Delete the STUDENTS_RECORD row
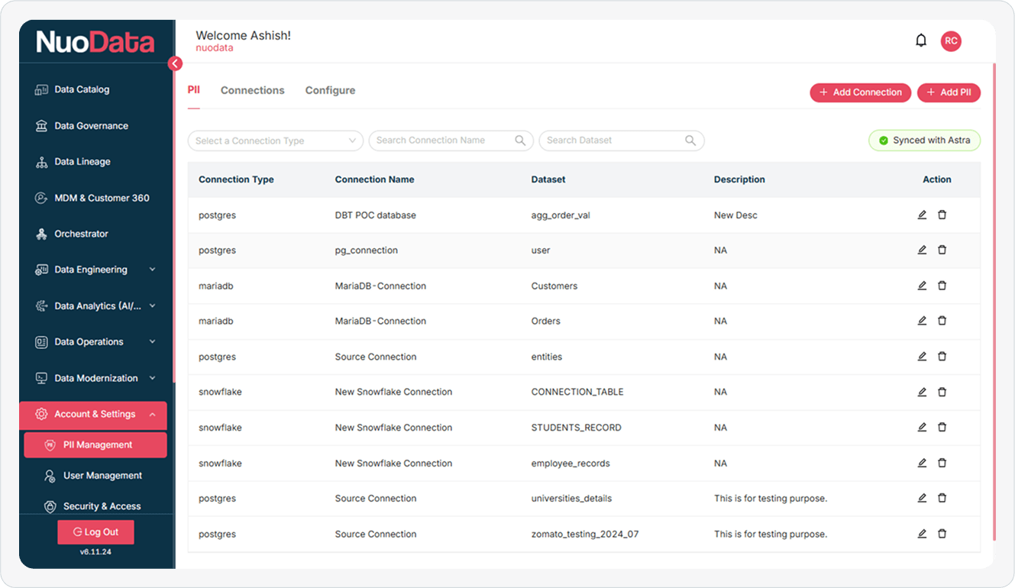Screen dimensions: 1015x588 [942, 427]
